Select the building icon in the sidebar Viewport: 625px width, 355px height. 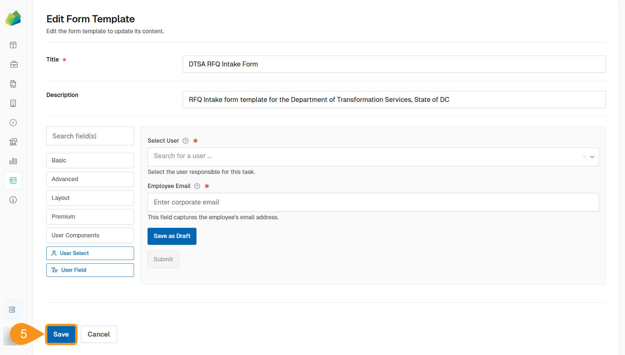pos(13,103)
